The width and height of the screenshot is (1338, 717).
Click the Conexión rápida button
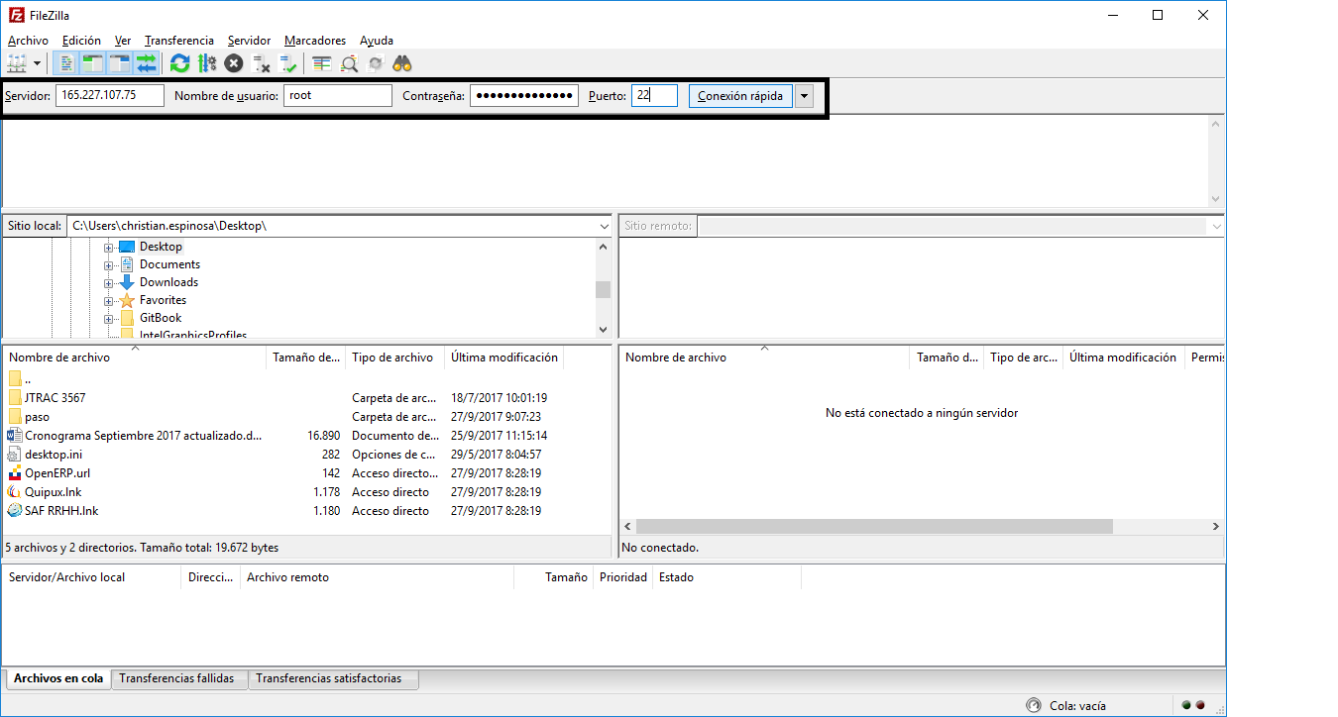point(740,96)
